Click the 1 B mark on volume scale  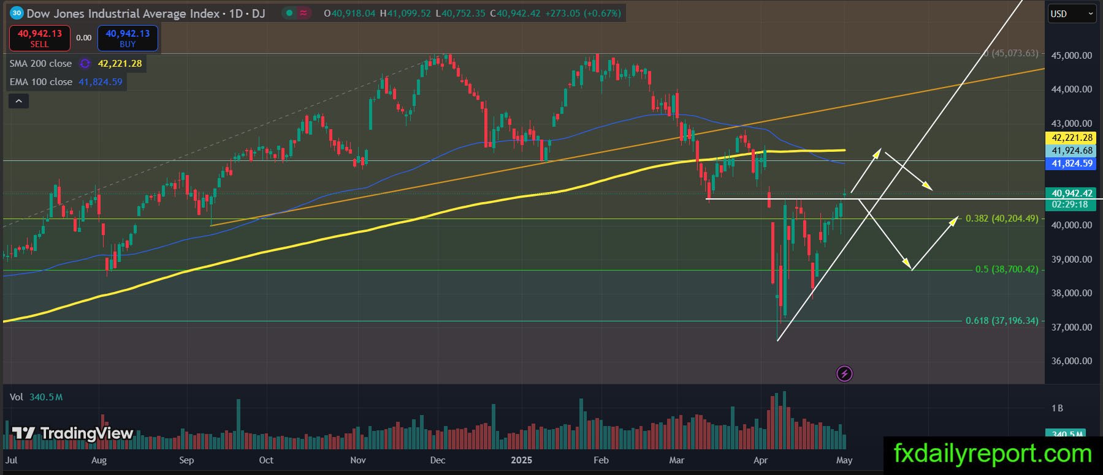(x=1057, y=408)
